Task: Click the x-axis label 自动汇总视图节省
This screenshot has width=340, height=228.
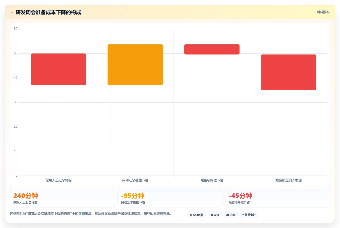Action: coord(135,180)
